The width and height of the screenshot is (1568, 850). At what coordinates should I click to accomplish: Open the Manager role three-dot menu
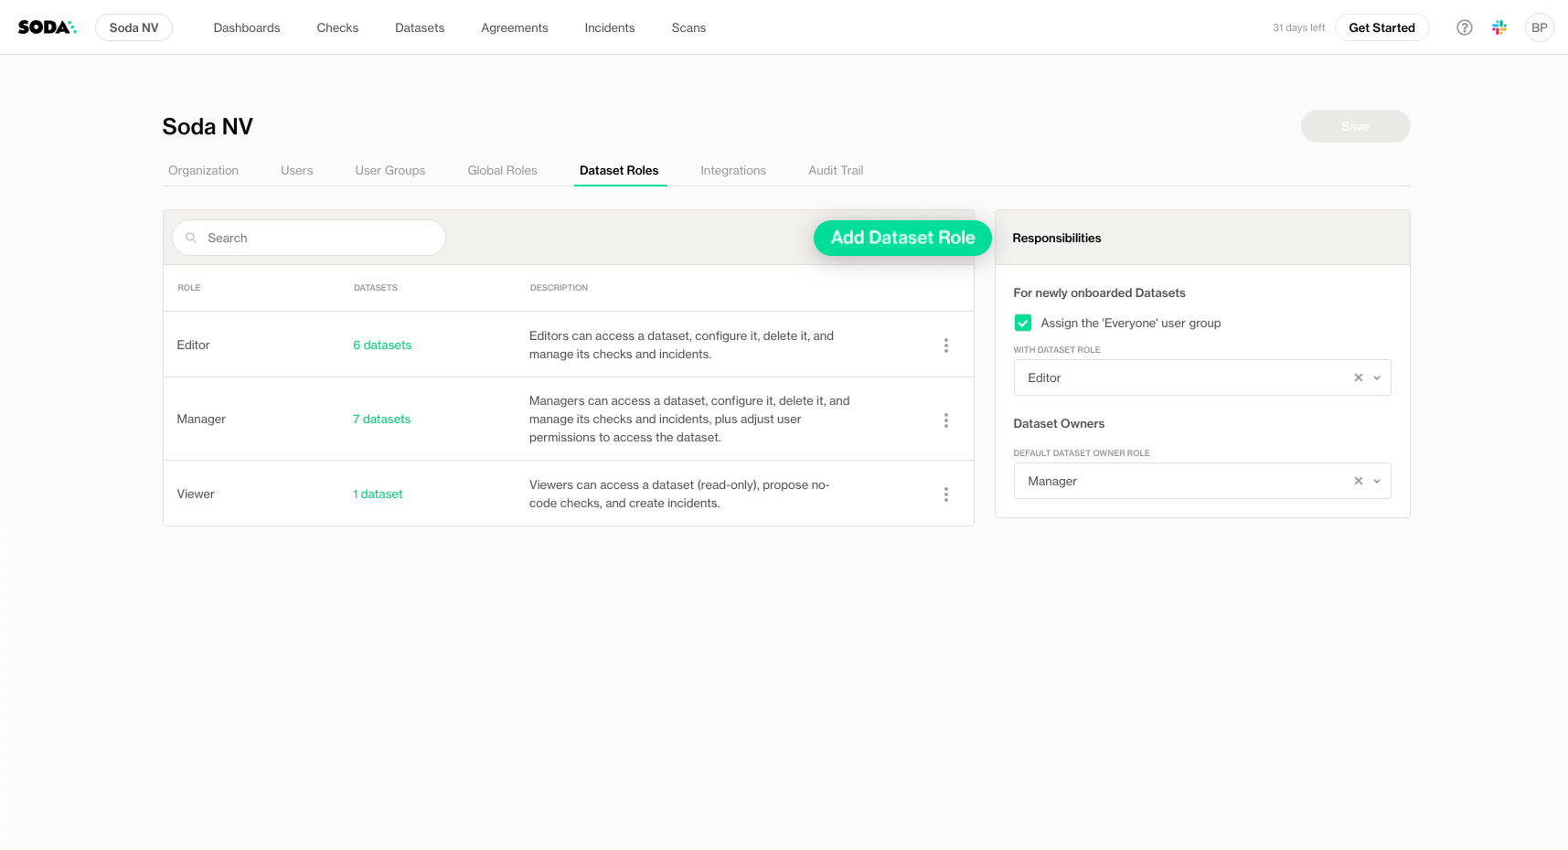(x=945, y=420)
